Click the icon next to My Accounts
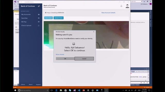Image resolution: width=165 pixels, height=92 pixels. 39,15
